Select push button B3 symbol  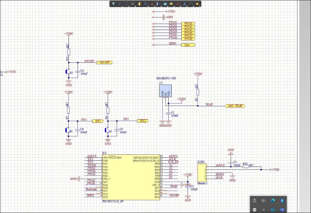coord(67,72)
